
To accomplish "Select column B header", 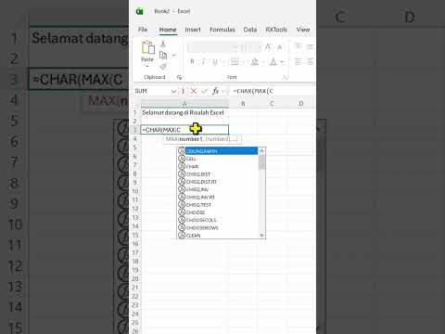I will coord(243,103).
